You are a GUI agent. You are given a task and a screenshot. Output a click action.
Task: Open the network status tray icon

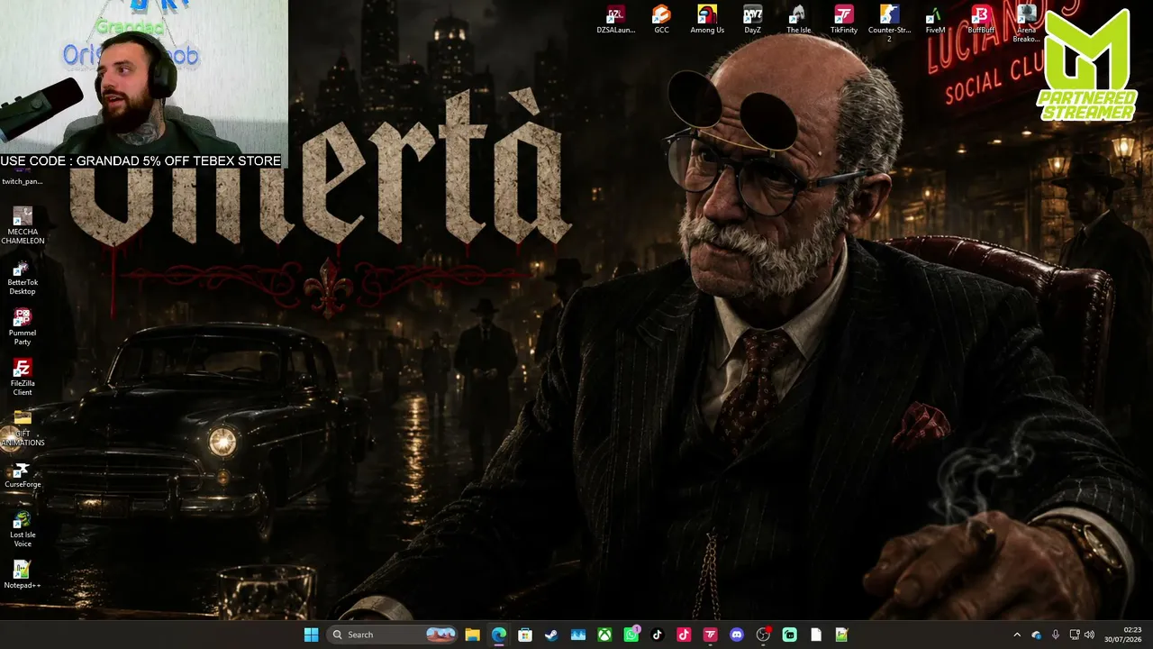point(1075,635)
